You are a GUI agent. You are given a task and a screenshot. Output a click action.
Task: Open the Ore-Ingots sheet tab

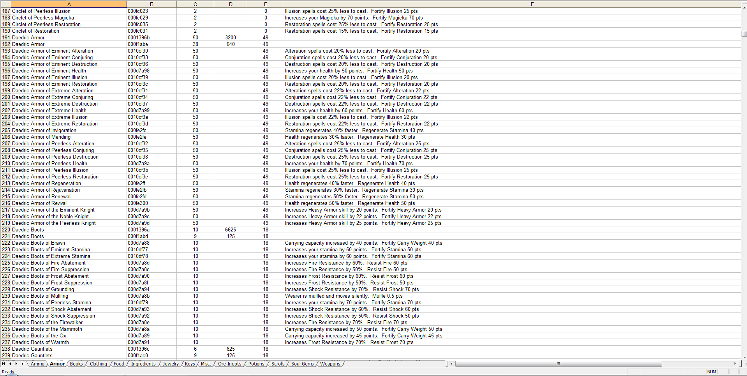[229, 364]
